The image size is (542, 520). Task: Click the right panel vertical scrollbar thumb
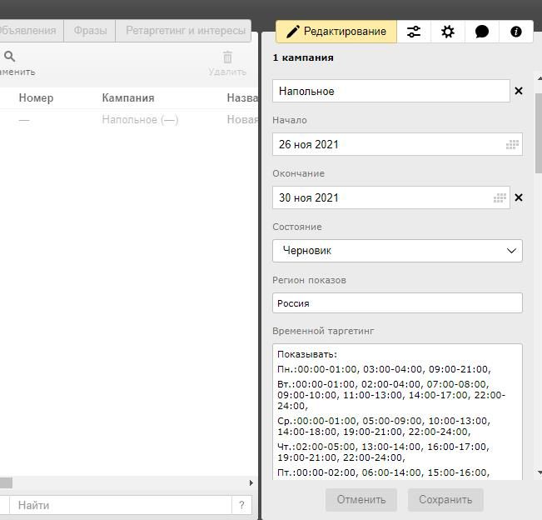pyautogui.click(x=539, y=133)
